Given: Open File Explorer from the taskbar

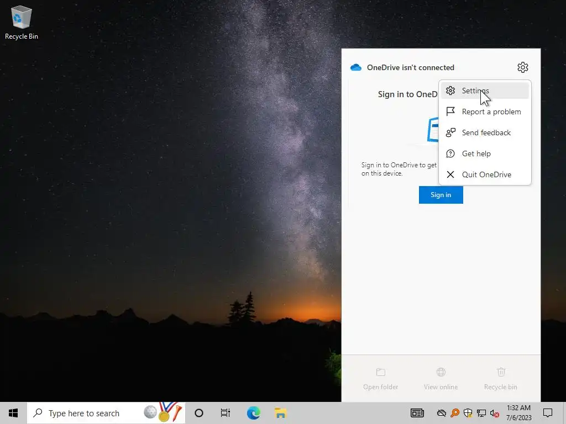Looking at the screenshot, I should pos(280,413).
